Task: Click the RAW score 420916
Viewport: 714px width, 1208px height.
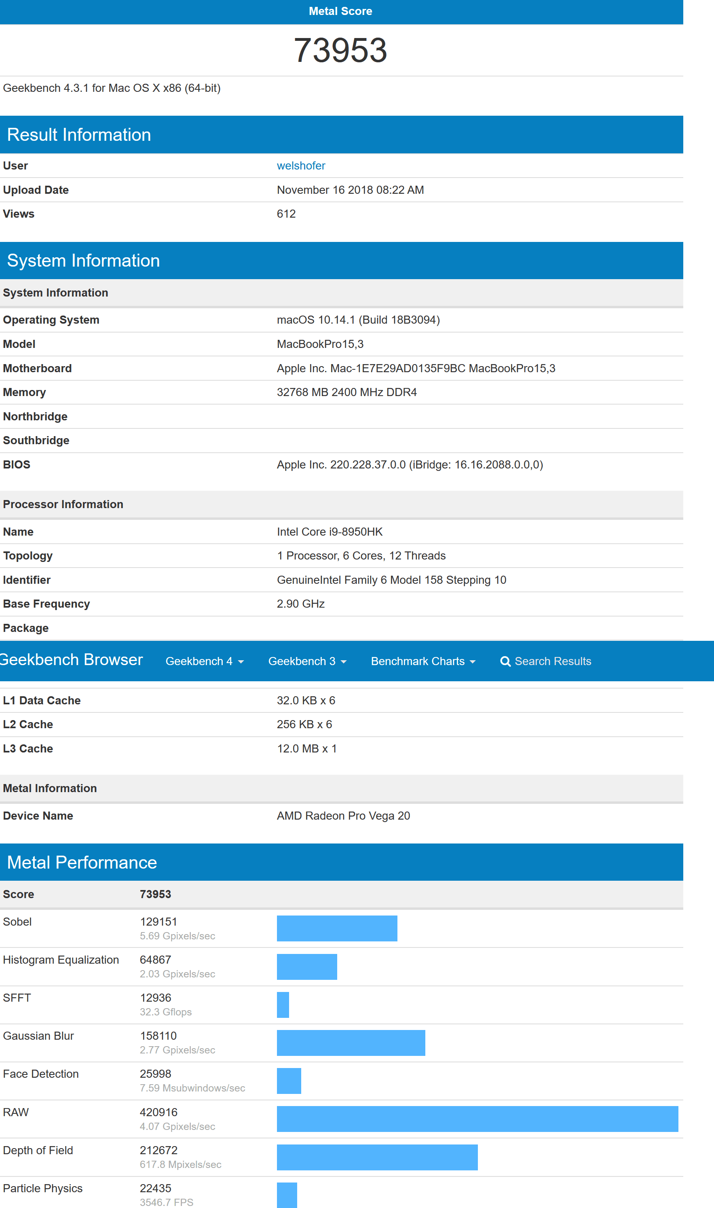Action: (159, 1112)
